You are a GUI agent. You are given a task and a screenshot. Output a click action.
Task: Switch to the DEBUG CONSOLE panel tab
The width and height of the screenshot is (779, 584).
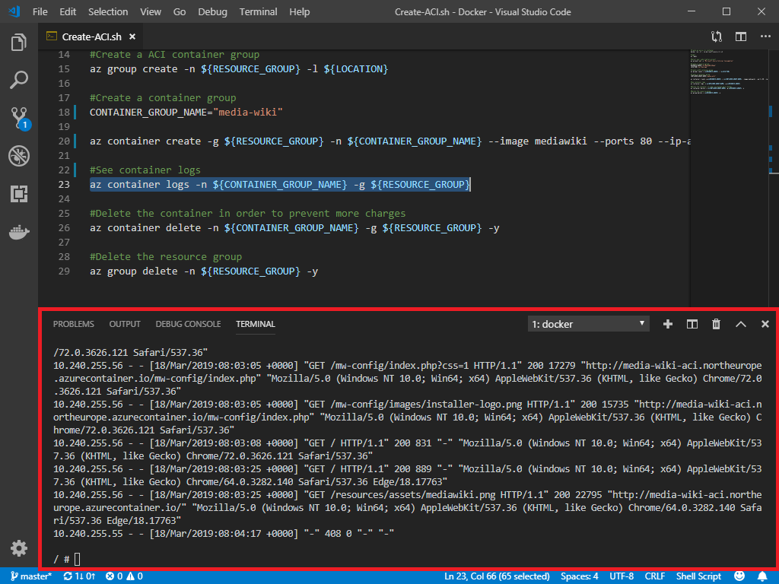click(189, 324)
